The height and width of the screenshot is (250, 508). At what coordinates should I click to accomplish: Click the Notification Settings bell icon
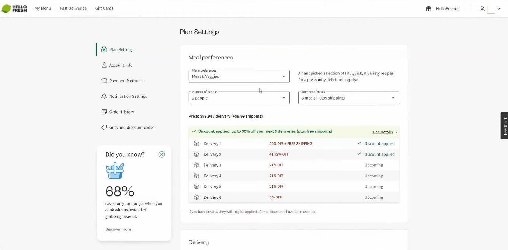(x=104, y=96)
